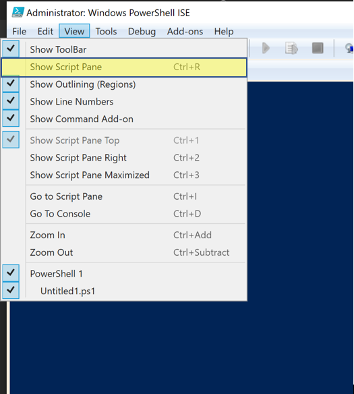
Task: Click Zoom Out menu entry
Action: tap(124, 252)
